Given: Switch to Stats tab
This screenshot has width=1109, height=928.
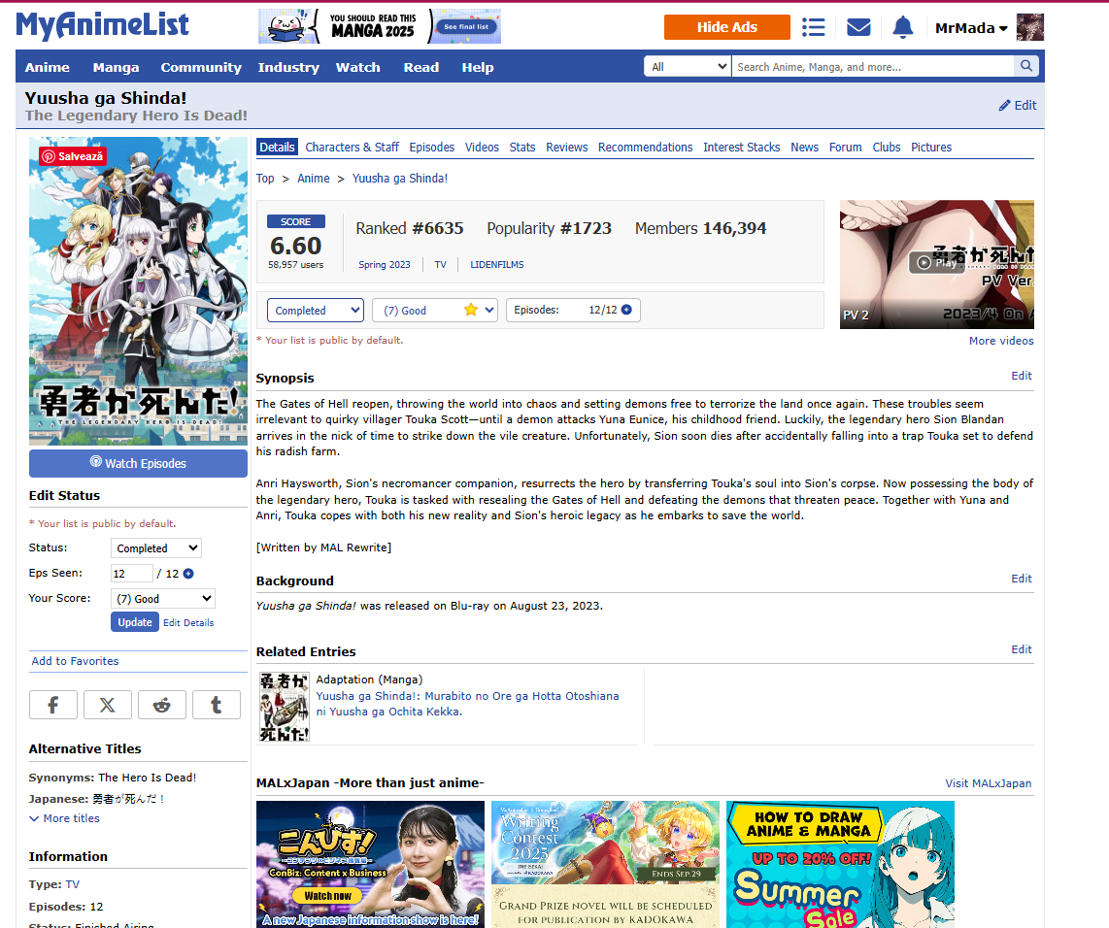Looking at the screenshot, I should (x=521, y=147).
